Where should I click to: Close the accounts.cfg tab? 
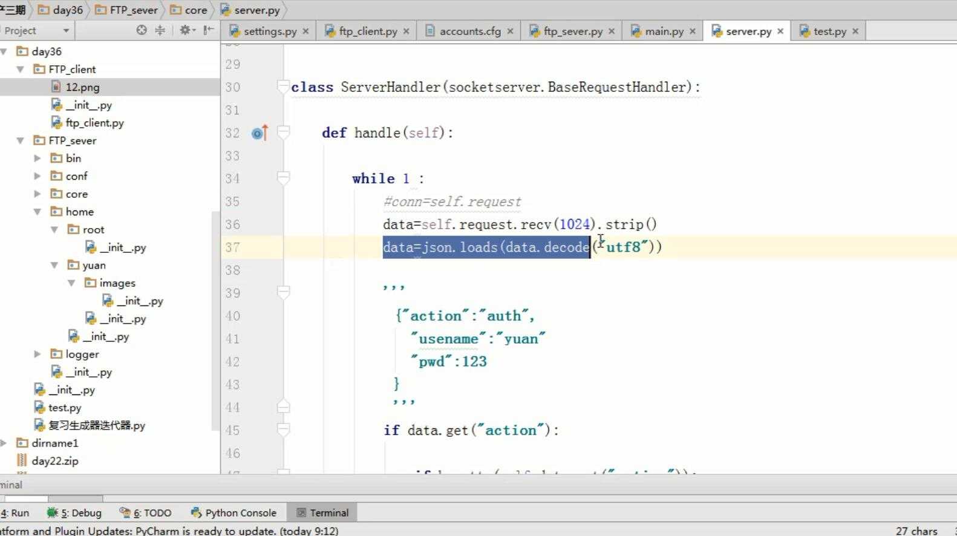click(510, 31)
